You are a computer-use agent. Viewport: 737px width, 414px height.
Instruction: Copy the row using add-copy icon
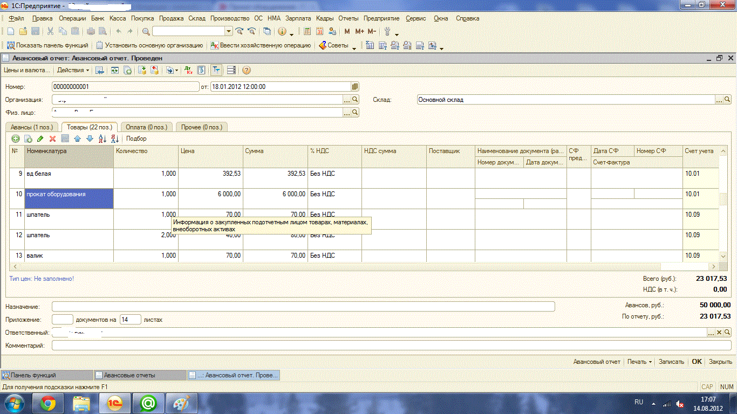click(x=28, y=139)
